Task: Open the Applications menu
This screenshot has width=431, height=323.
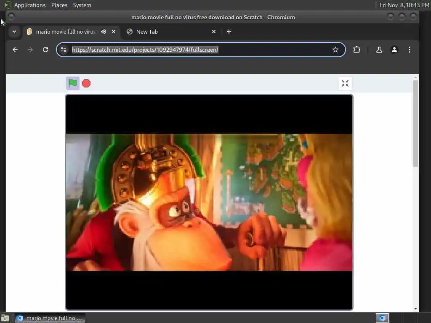Action: 30,5
